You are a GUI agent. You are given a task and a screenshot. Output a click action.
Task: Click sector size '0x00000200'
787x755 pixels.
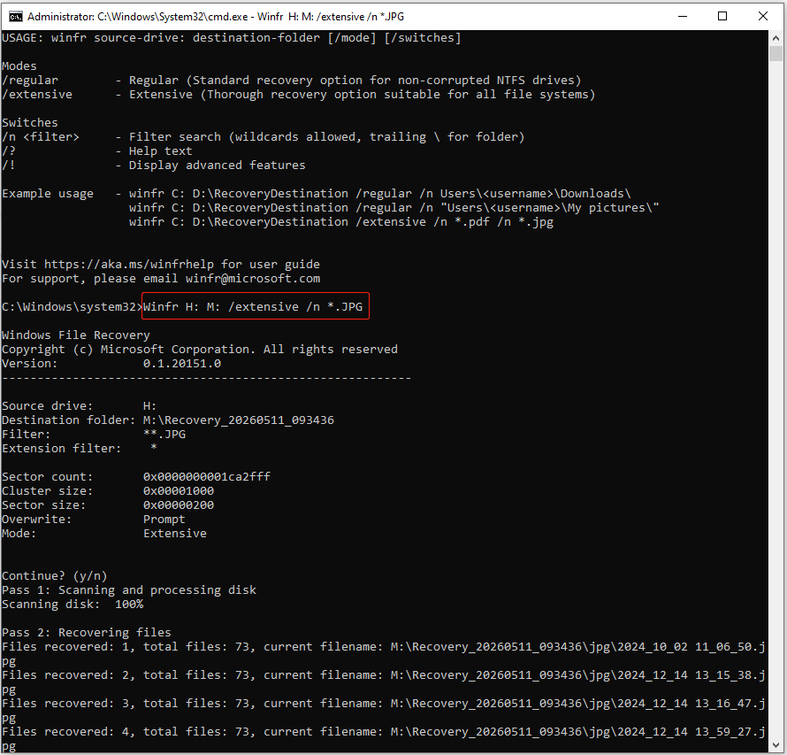(178, 505)
